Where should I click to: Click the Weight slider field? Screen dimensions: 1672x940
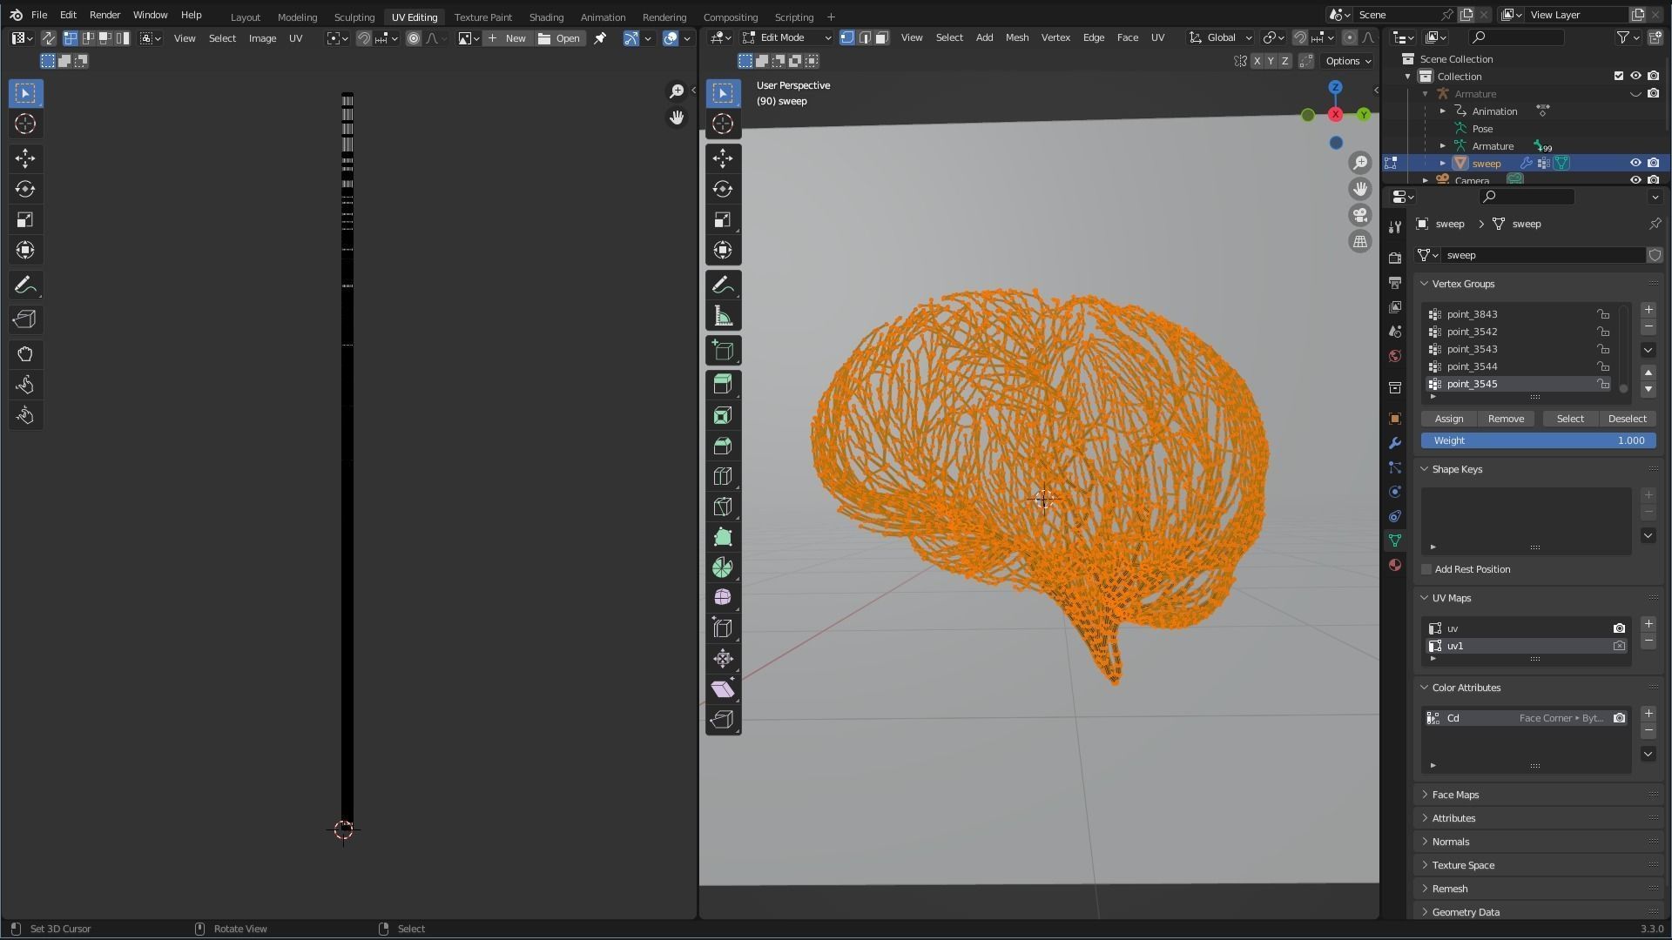(1538, 440)
